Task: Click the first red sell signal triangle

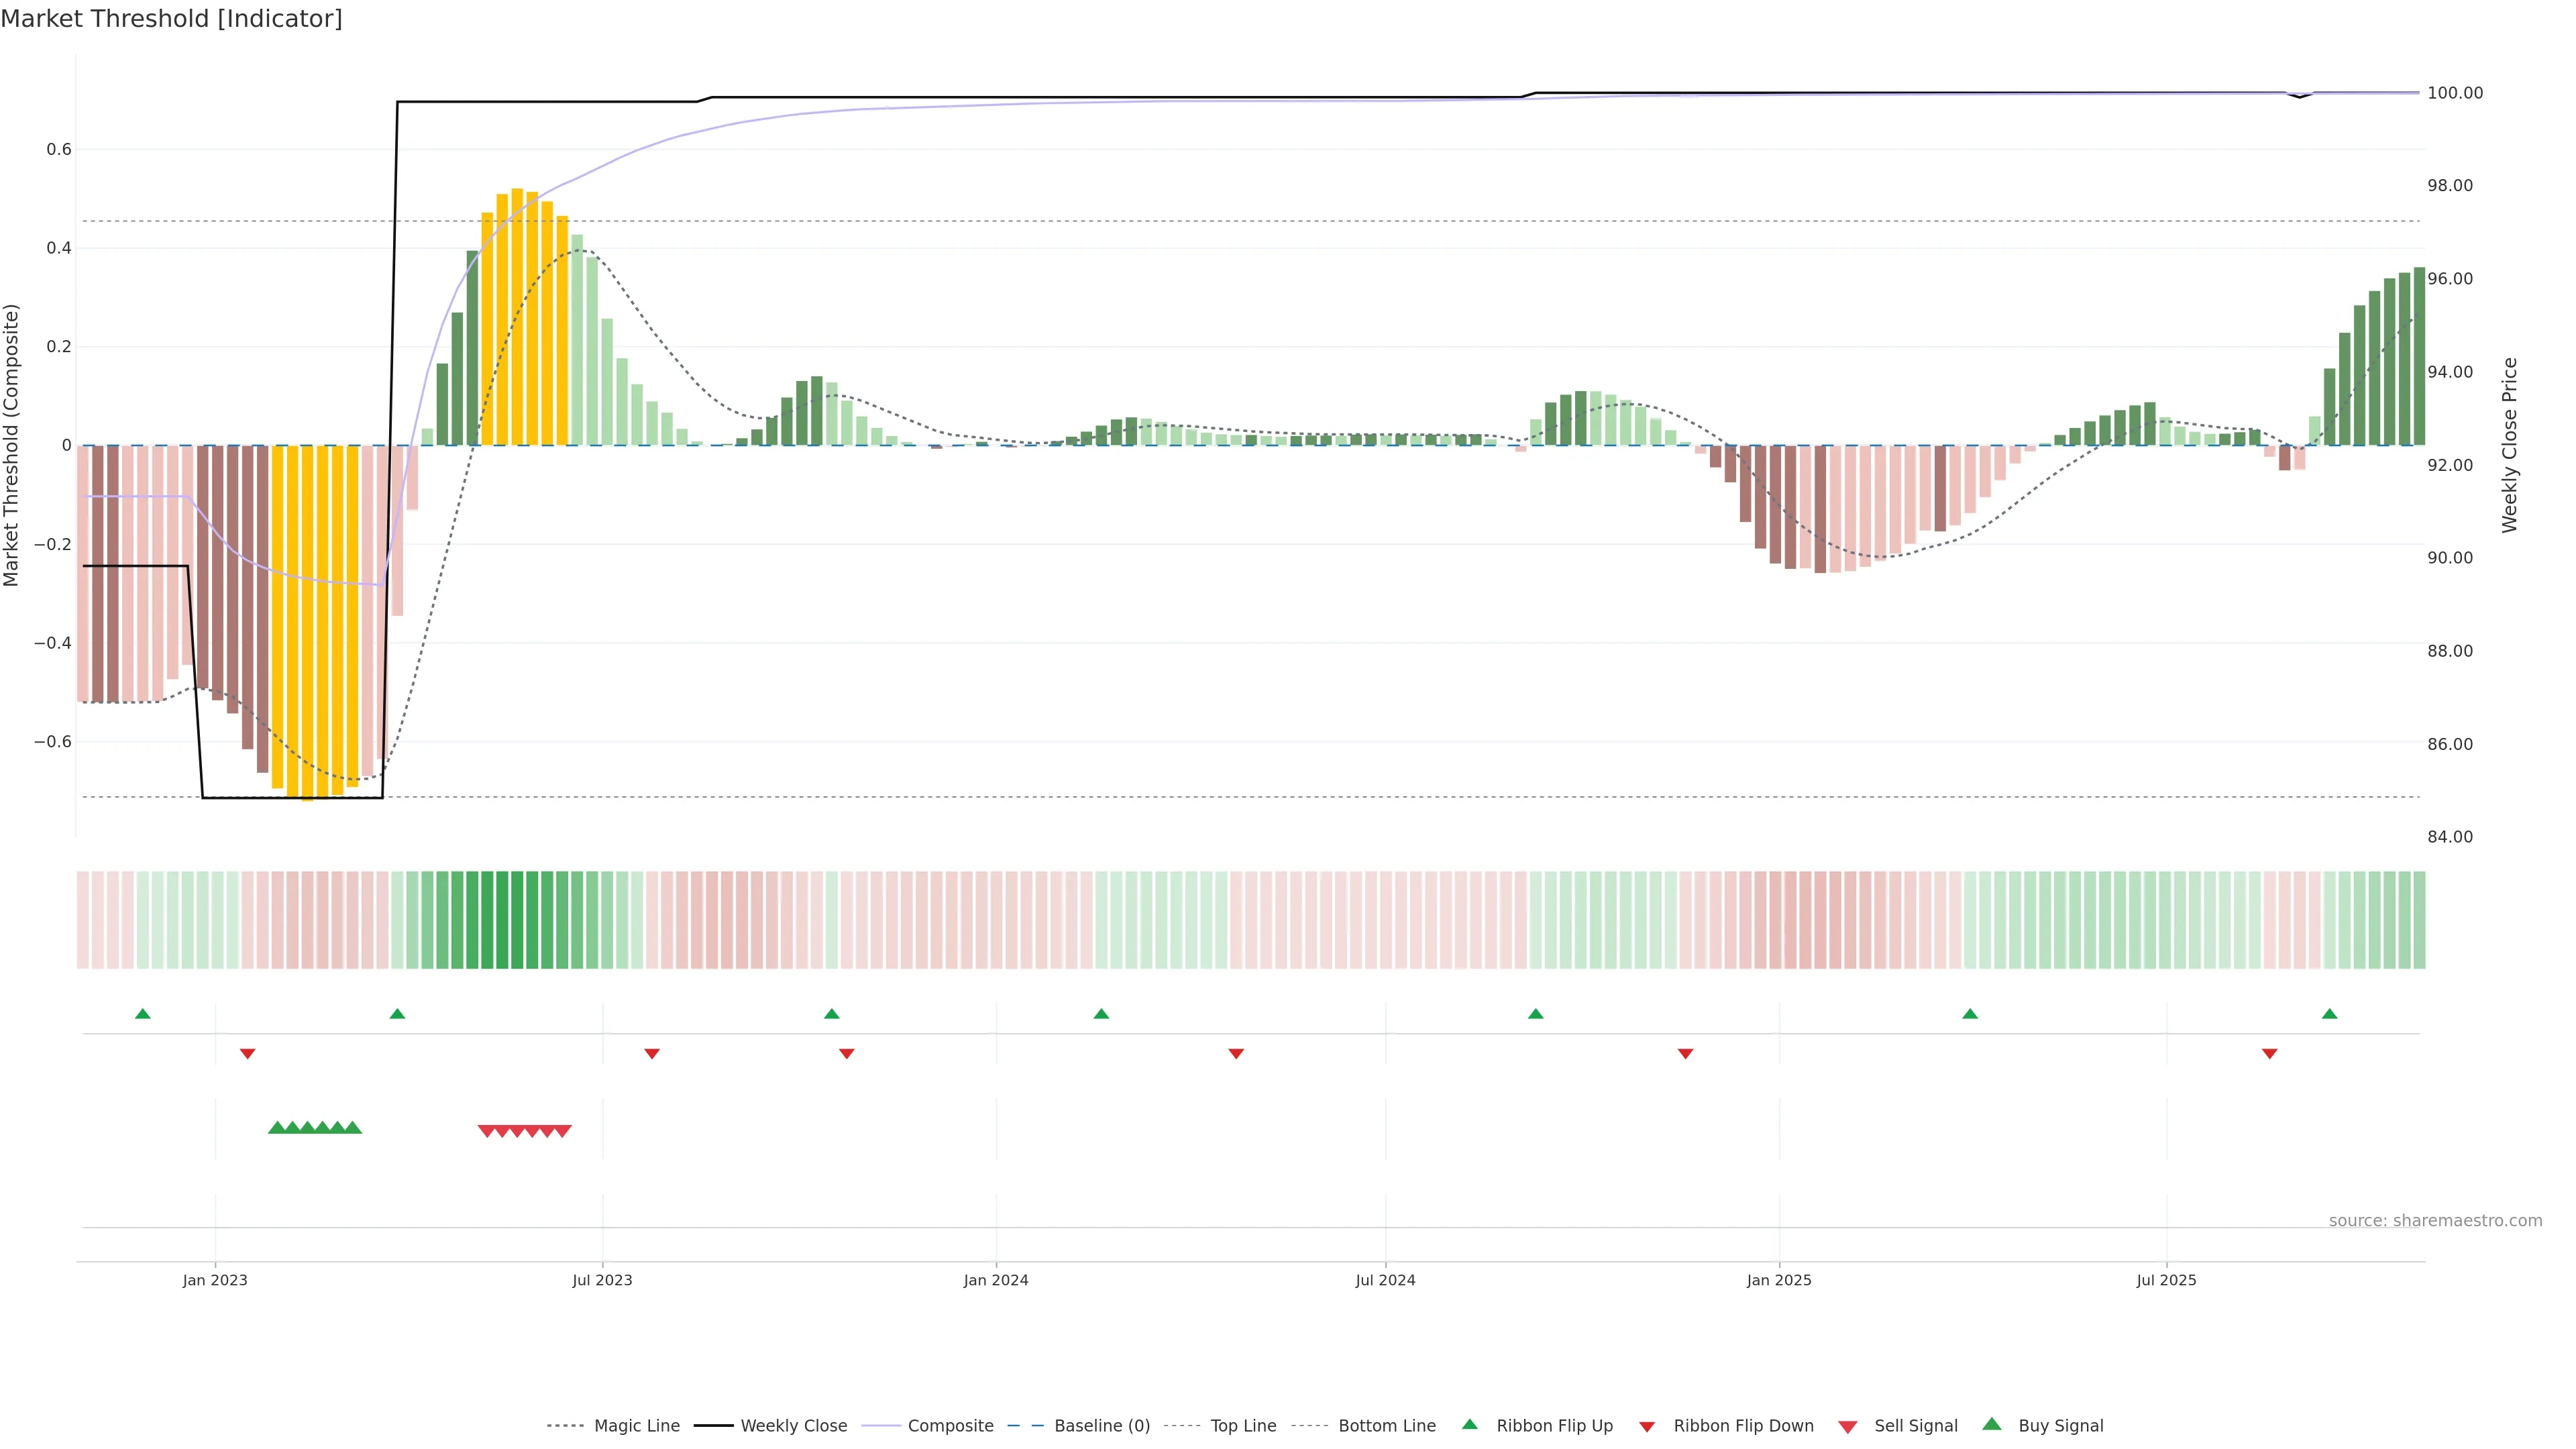Action: click(x=487, y=1131)
